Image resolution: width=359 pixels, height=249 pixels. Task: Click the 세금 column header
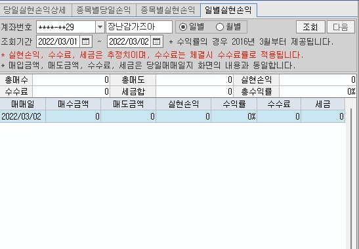[x=323, y=104]
